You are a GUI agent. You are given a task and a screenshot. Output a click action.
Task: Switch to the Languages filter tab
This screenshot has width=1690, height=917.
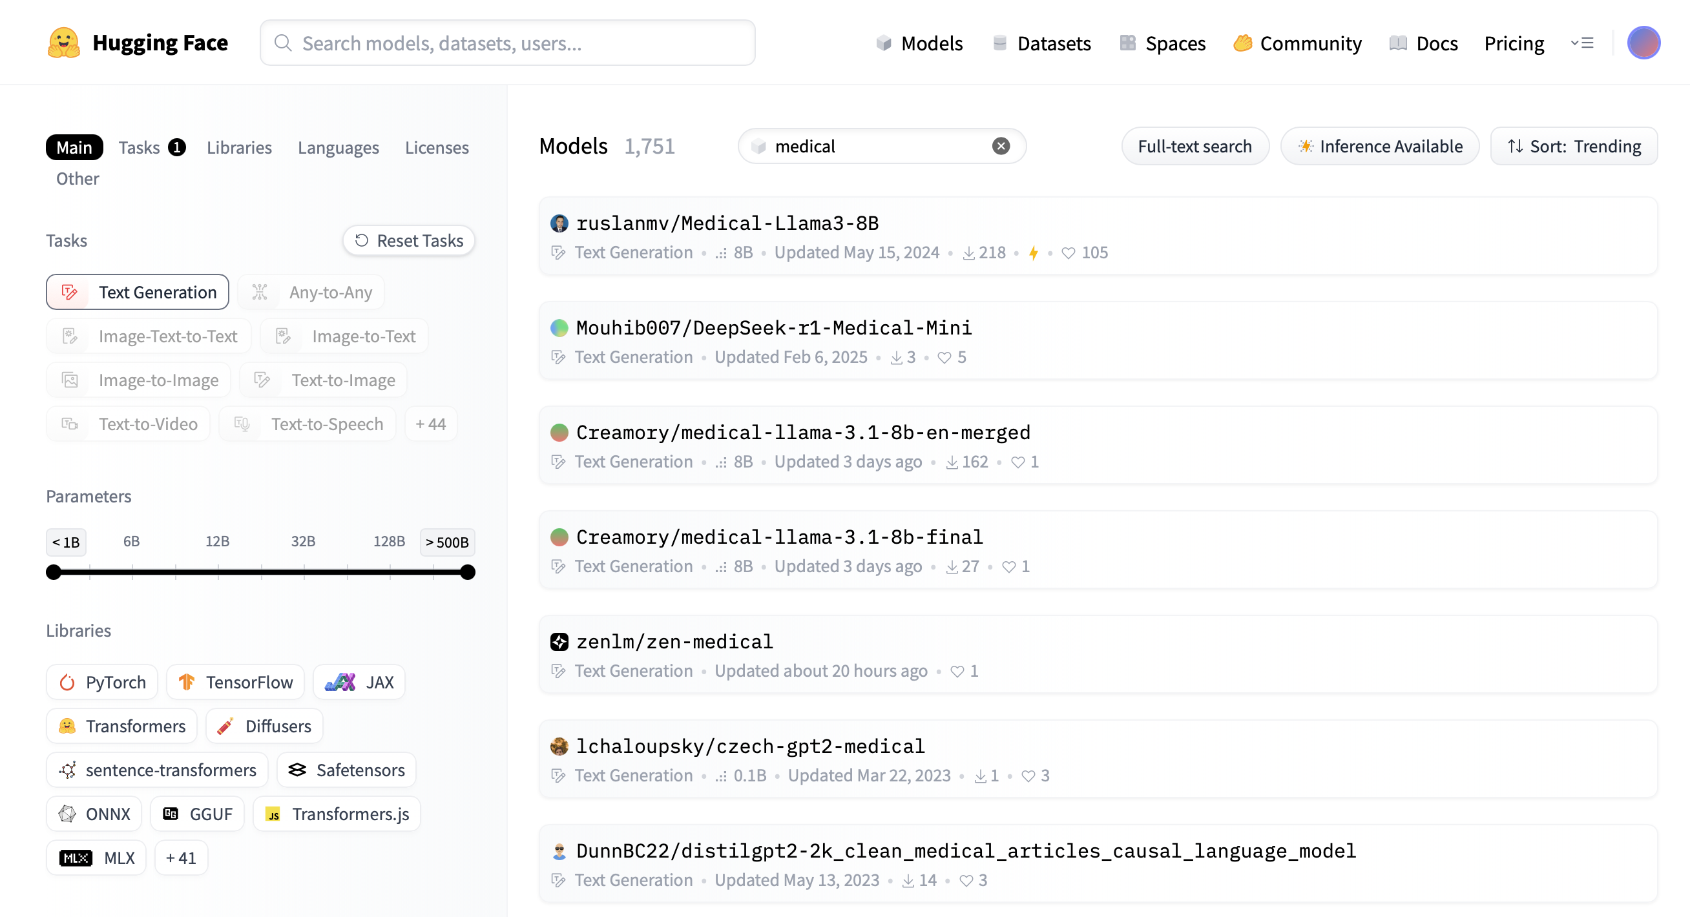pos(339,147)
